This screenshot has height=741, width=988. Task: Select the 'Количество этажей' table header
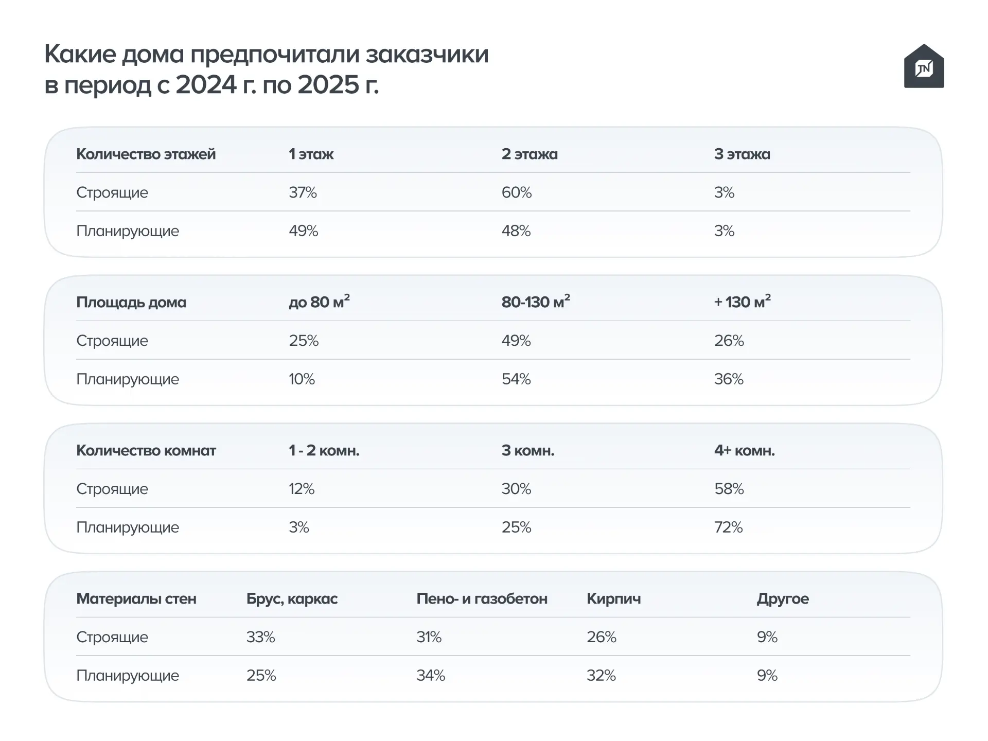146,154
